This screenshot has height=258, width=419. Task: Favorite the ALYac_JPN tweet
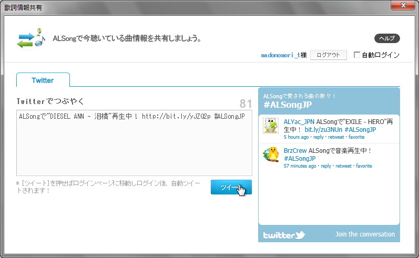point(356,137)
